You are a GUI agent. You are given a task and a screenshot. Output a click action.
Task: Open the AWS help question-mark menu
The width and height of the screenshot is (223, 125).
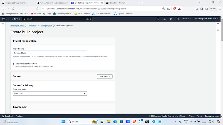171,19
